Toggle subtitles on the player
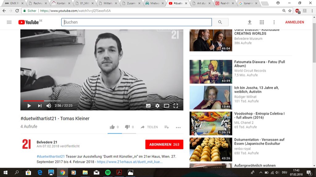 click(x=148, y=106)
